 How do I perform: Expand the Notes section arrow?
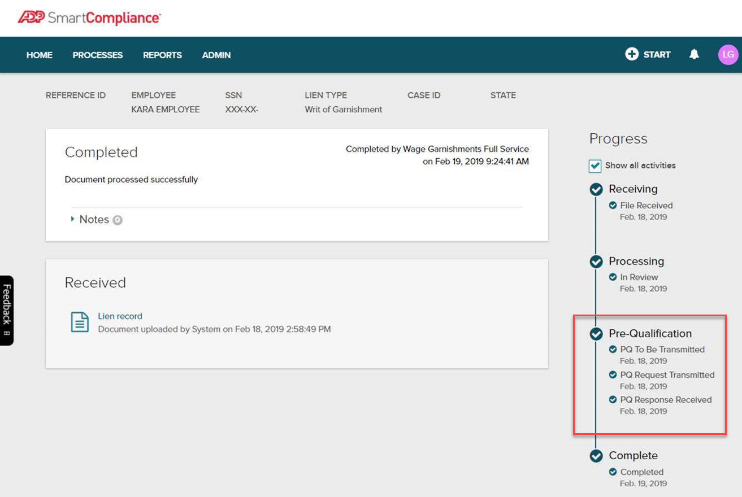tap(72, 219)
